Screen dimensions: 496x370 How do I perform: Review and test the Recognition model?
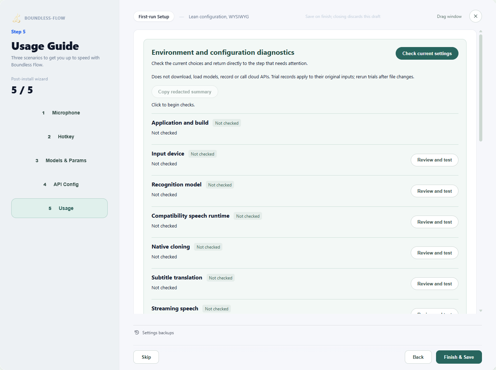[435, 191]
